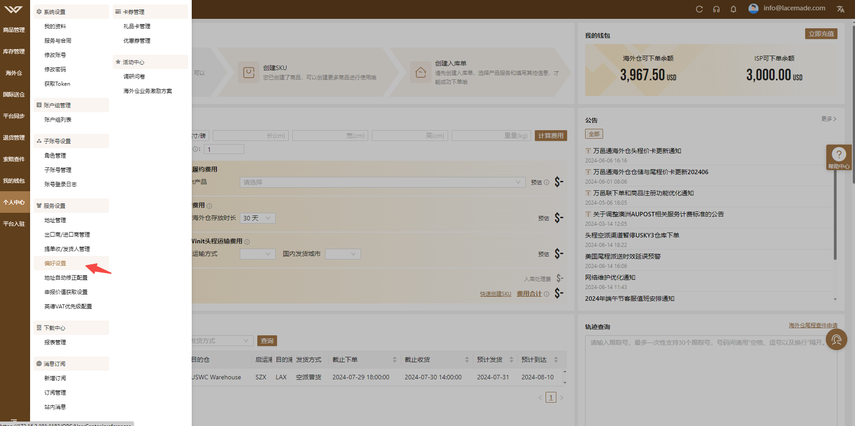Open the 发货方式 filter dropdown

tap(223, 341)
